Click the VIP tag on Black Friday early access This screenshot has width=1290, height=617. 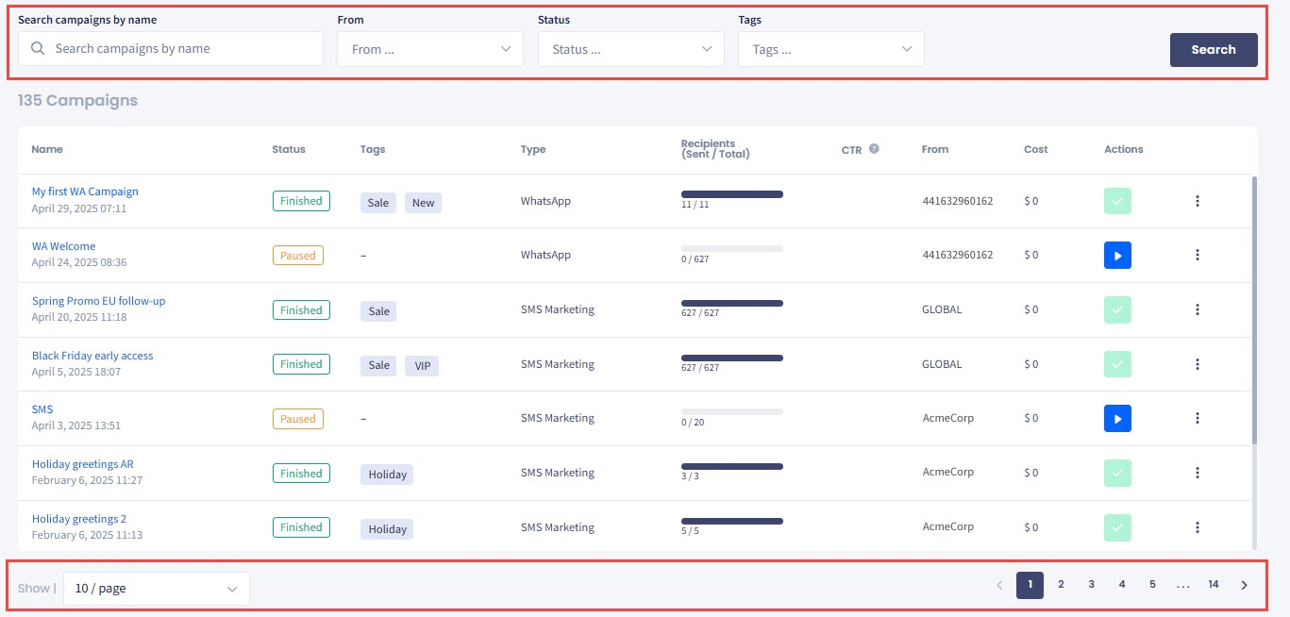[x=422, y=366]
